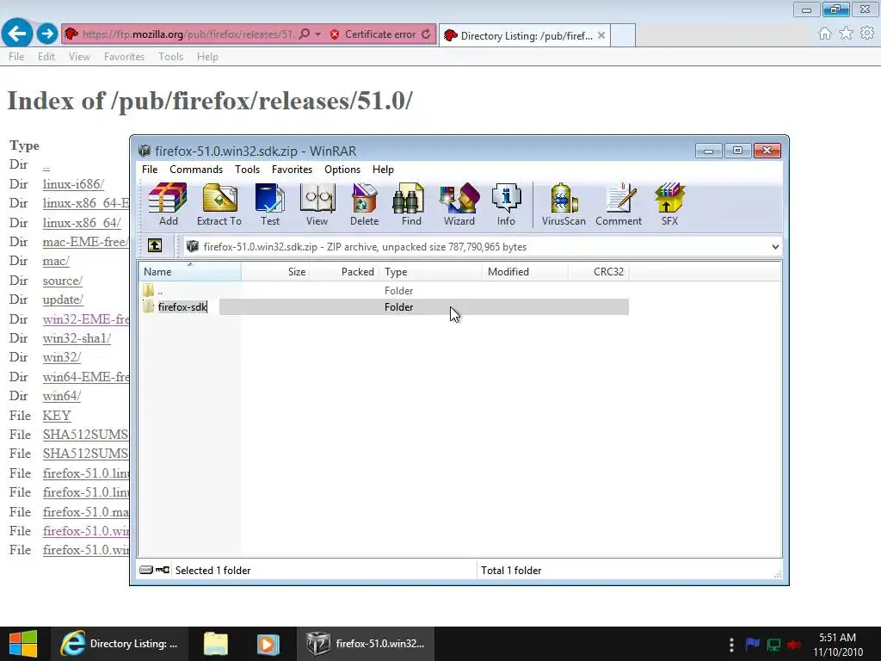The width and height of the screenshot is (881, 661).
Task: Open the KEY file link
Action: (57, 416)
